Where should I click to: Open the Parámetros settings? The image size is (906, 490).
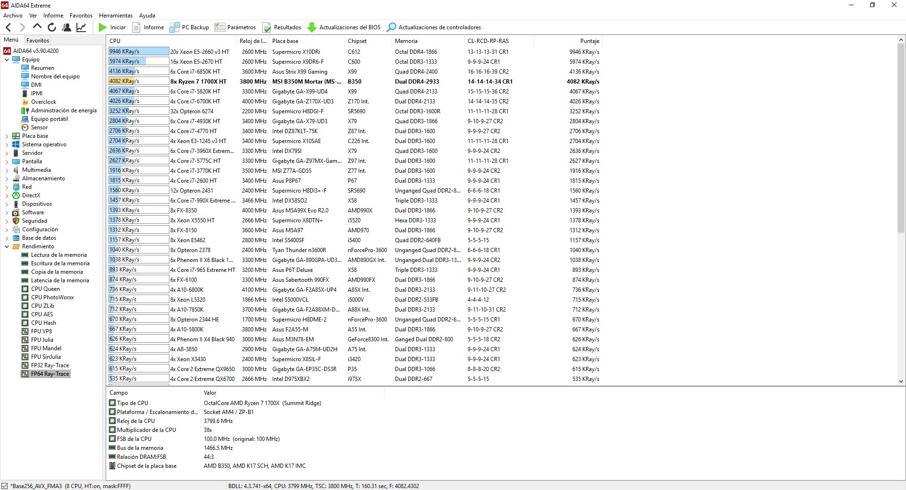(235, 27)
